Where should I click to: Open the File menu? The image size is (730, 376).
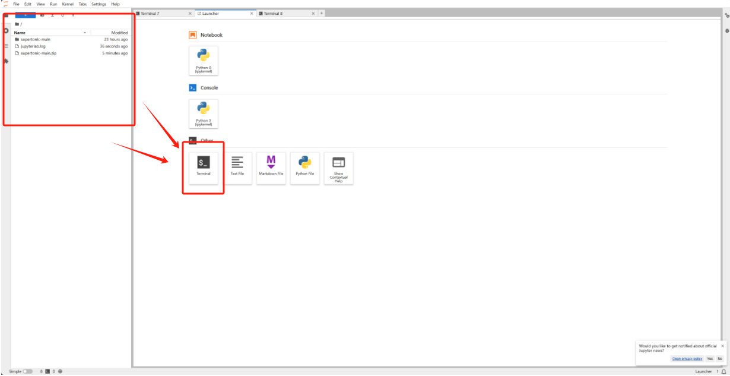coord(16,4)
